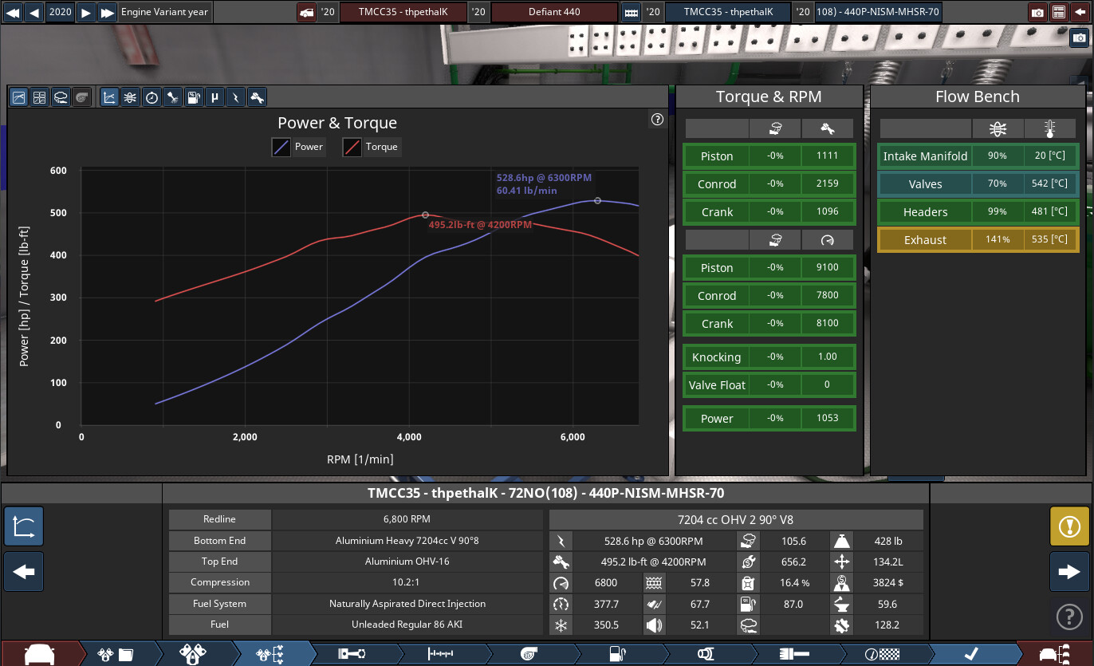This screenshot has height=666, width=1094.
Task: Open the 440P-NISM-MHSR-70 engine variant selector
Action: (877, 12)
